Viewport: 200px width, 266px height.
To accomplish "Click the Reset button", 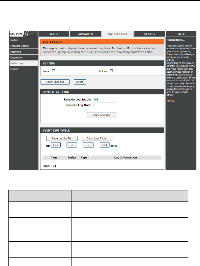I will [80, 82].
